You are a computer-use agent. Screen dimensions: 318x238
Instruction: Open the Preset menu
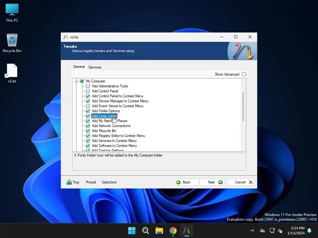pos(91,182)
